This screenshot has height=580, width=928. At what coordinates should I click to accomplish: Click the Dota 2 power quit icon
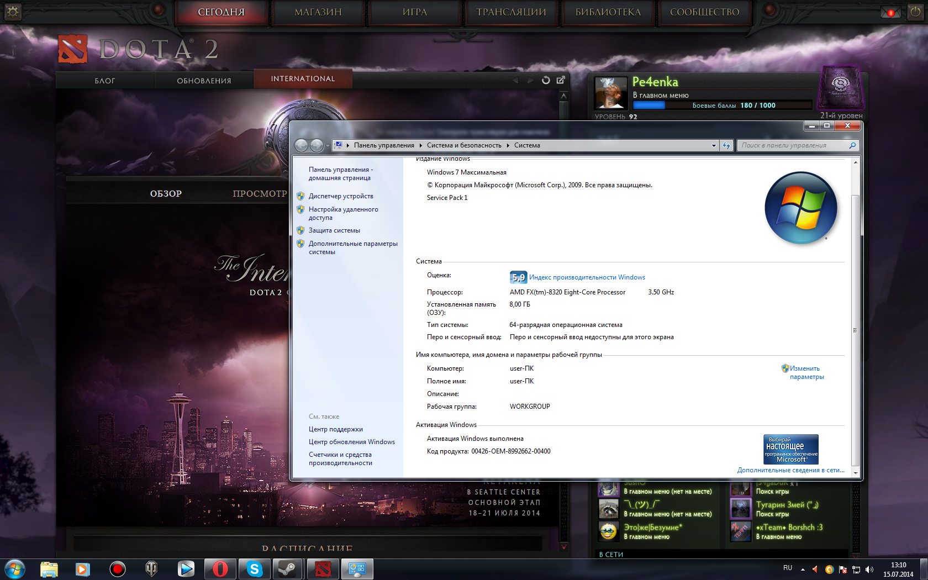click(x=915, y=12)
